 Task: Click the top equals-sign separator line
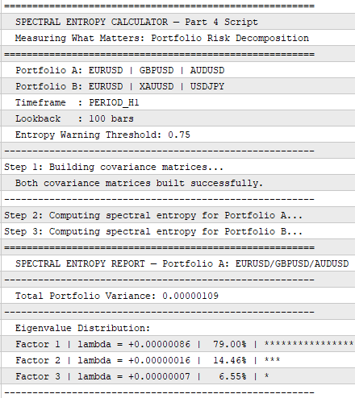pos(160,6)
